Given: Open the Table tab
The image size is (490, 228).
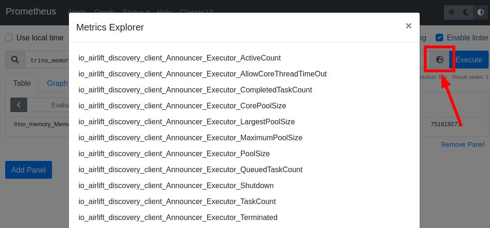Looking at the screenshot, I should [x=22, y=83].
